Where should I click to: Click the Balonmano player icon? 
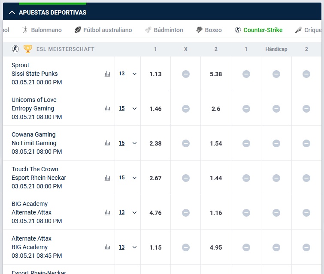pyautogui.click(x=25, y=30)
